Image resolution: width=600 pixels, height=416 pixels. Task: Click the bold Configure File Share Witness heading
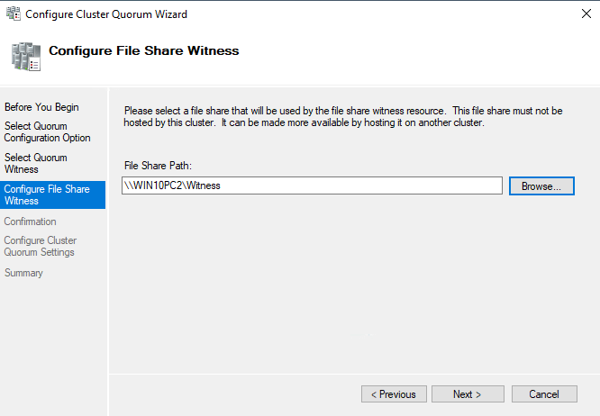click(x=144, y=51)
